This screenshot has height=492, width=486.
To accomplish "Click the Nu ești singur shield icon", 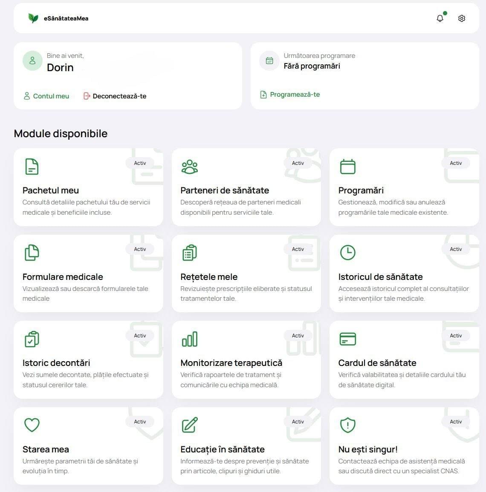I will click(347, 425).
